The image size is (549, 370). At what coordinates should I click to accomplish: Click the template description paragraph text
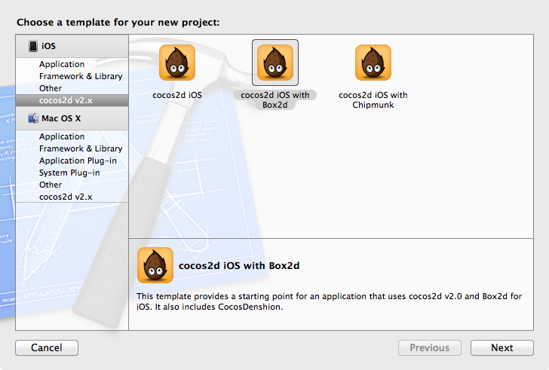[x=329, y=301]
